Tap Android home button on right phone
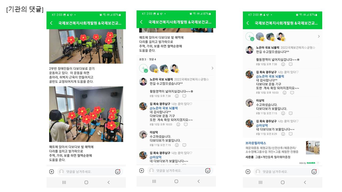Viewport: 342px width, 192px height. pos(283,182)
